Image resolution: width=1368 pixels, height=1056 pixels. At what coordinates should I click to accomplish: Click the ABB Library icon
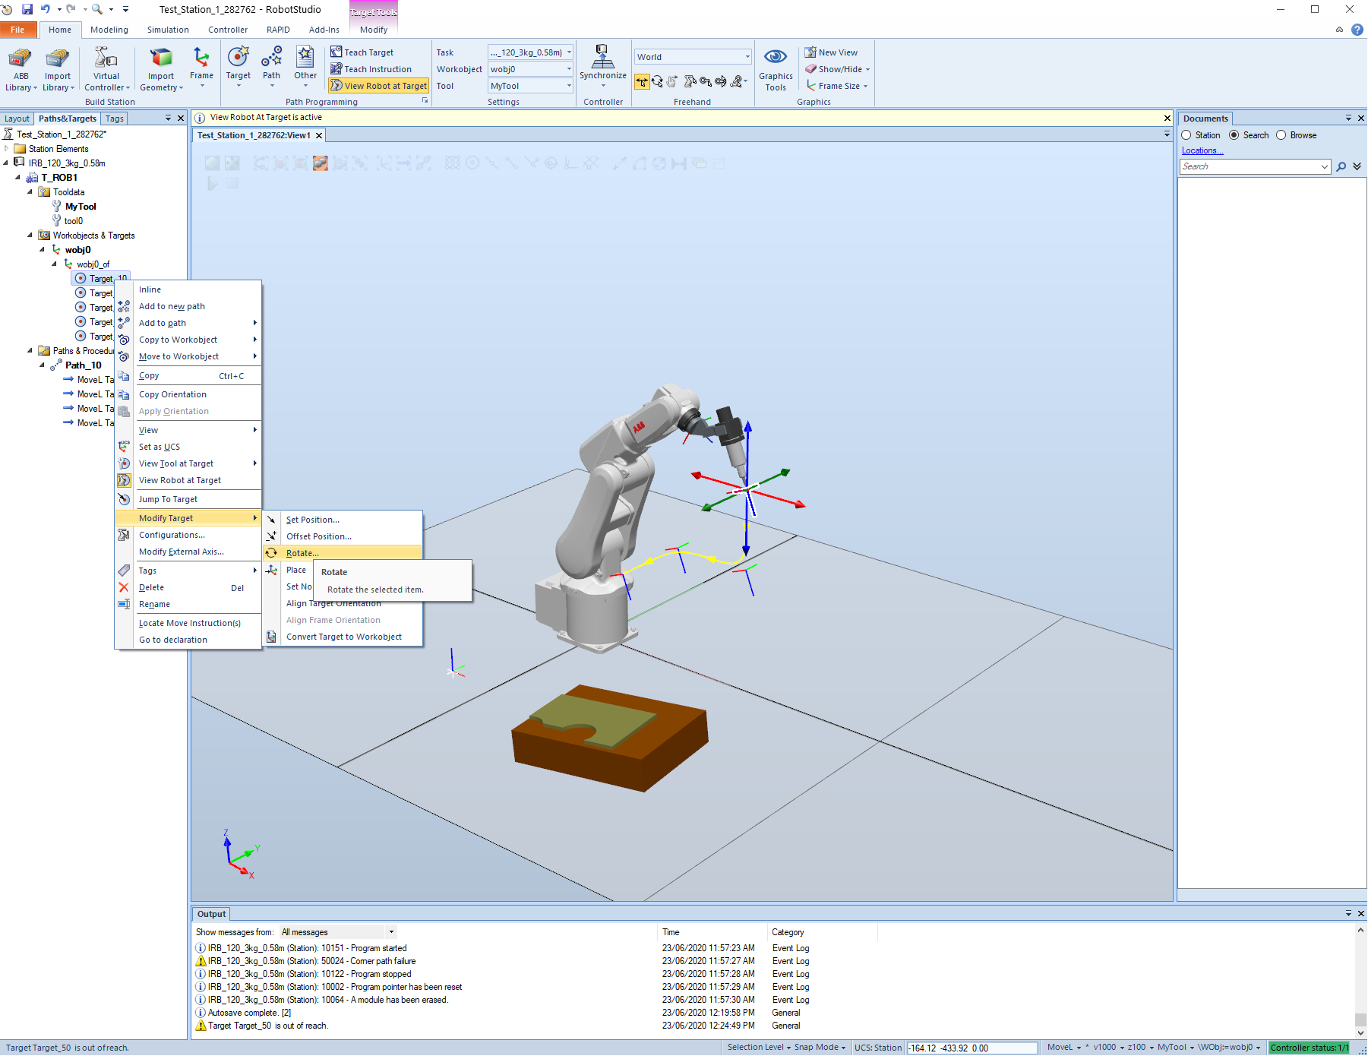click(x=21, y=59)
